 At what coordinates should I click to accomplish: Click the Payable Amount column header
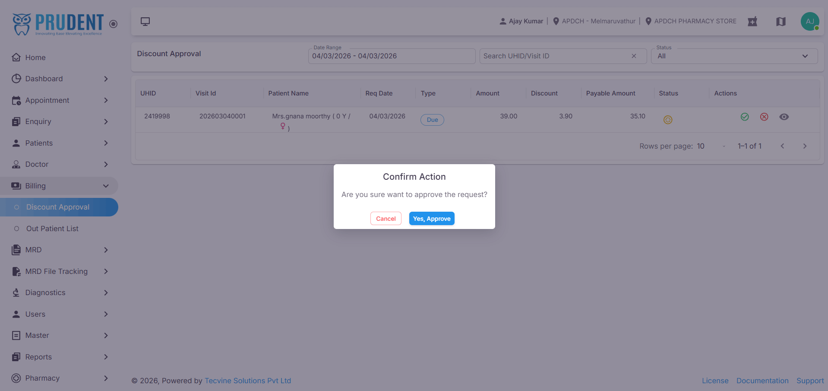610,93
